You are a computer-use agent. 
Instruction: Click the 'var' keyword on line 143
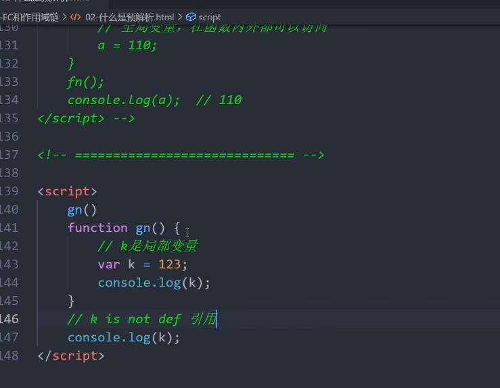click(x=109, y=265)
